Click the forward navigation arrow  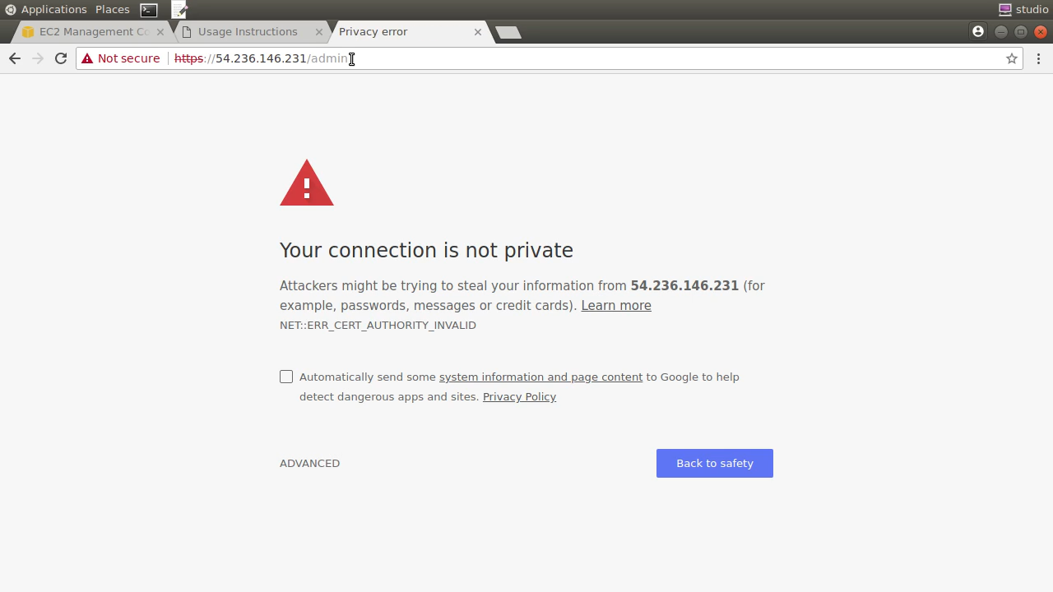point(38,58)
